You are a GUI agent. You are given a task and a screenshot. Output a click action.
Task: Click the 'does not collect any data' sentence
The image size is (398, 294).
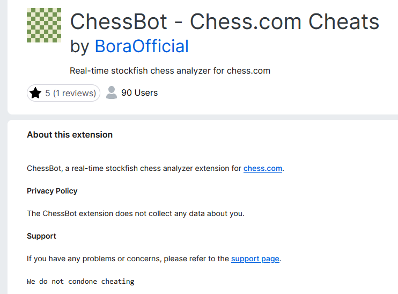(135, 213)
